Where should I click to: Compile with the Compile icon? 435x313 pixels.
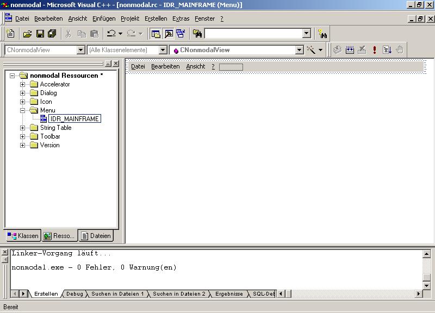click(337, 50)
